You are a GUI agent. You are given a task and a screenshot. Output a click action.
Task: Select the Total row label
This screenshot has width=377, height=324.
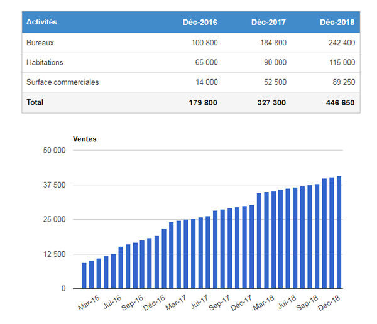pos(35,102)
